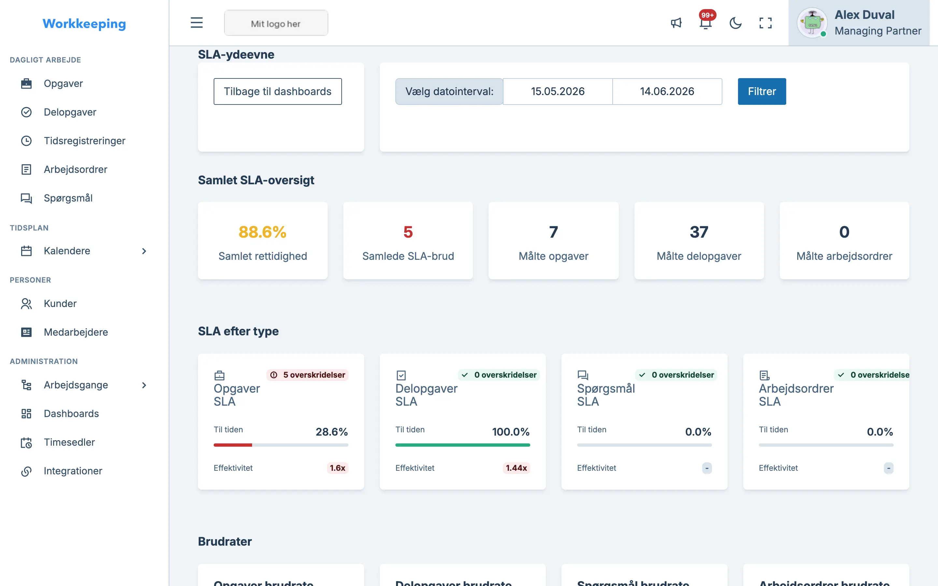Click the 5 Samlede SLA-brud card
The height and width of the screenshot is (586, 938).
coord(408,240)
